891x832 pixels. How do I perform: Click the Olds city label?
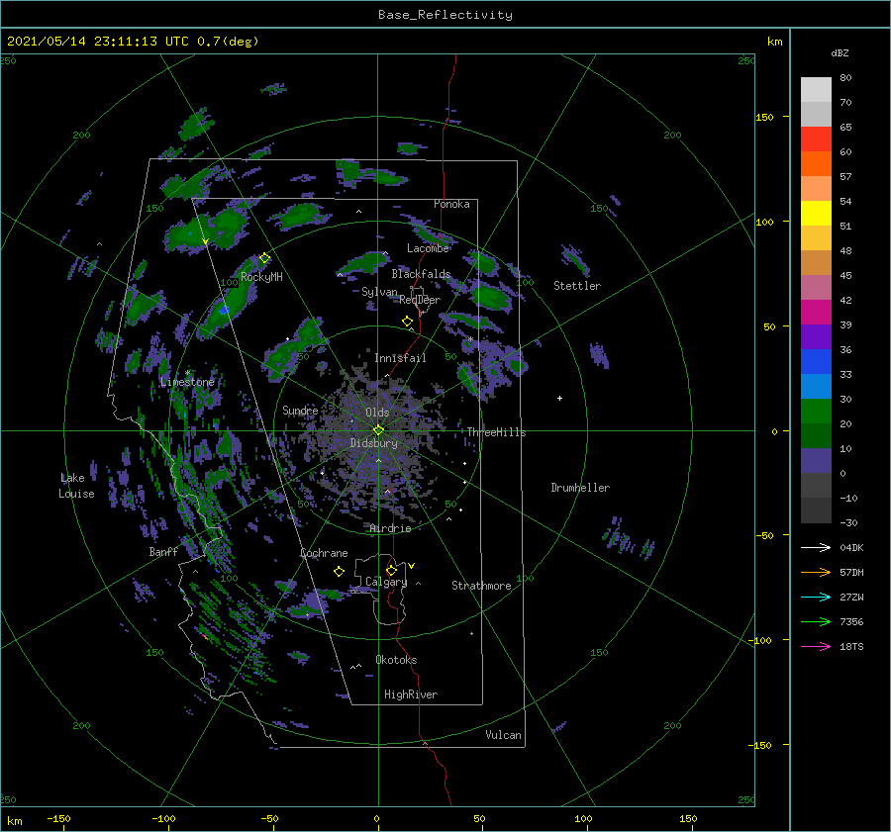click(377, 413)
